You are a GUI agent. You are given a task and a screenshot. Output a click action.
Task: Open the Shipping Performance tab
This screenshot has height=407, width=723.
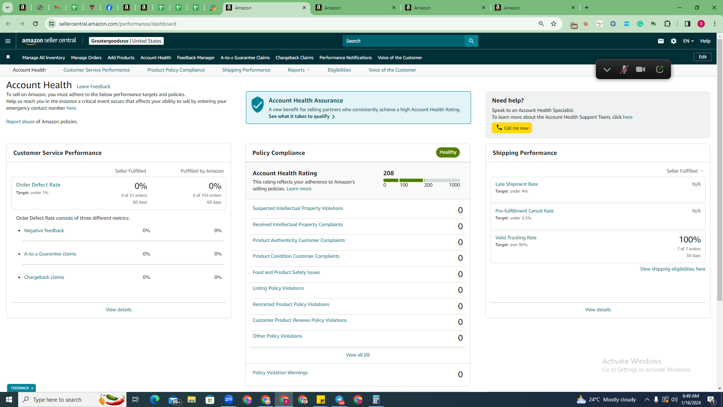tap(246, 70)
